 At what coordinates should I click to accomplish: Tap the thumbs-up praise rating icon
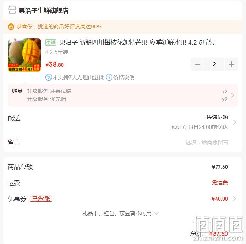[11, 27]
